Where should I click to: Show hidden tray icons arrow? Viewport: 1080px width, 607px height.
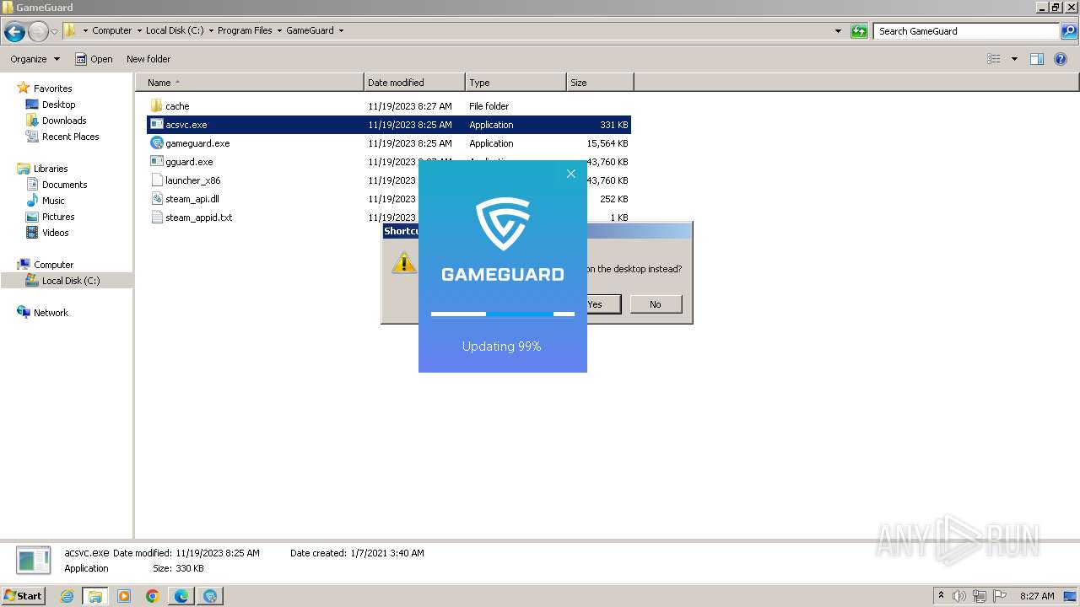(x=941, y=596)
